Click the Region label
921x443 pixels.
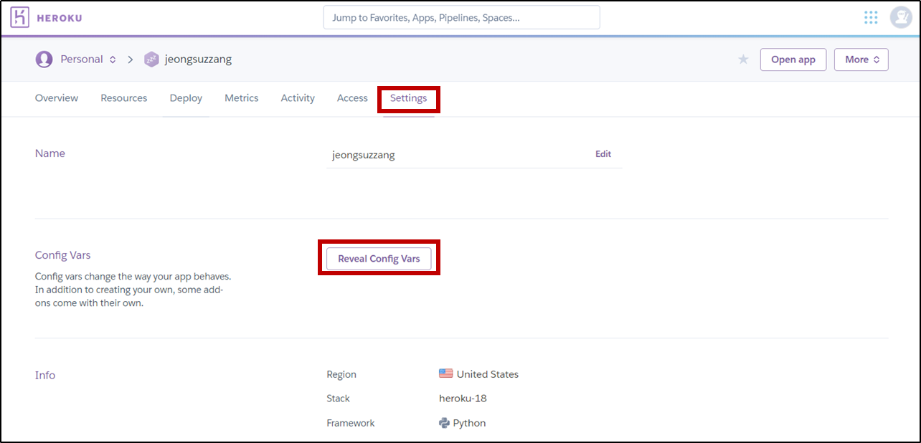(341, 374)
